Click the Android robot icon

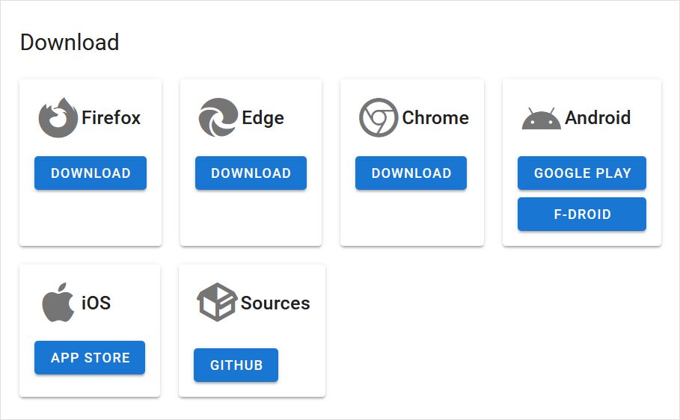tap(541, 119)
